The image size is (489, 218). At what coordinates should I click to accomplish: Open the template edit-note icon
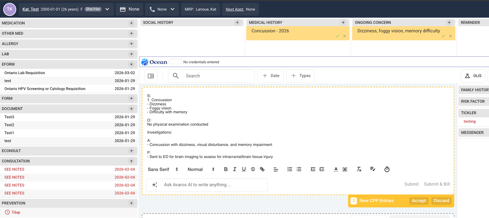point(373,169)
